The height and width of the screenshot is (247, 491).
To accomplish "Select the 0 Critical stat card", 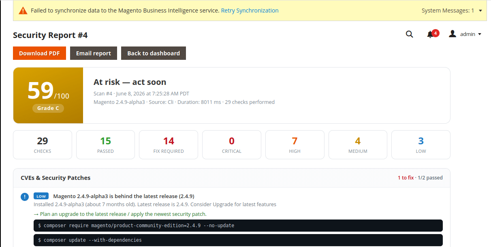I will click(232, 145).
